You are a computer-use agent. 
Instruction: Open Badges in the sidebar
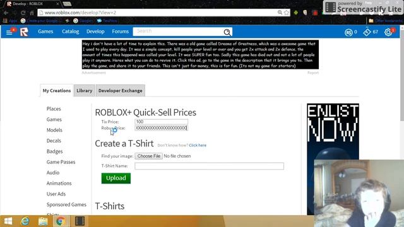(x=55, y=151)
